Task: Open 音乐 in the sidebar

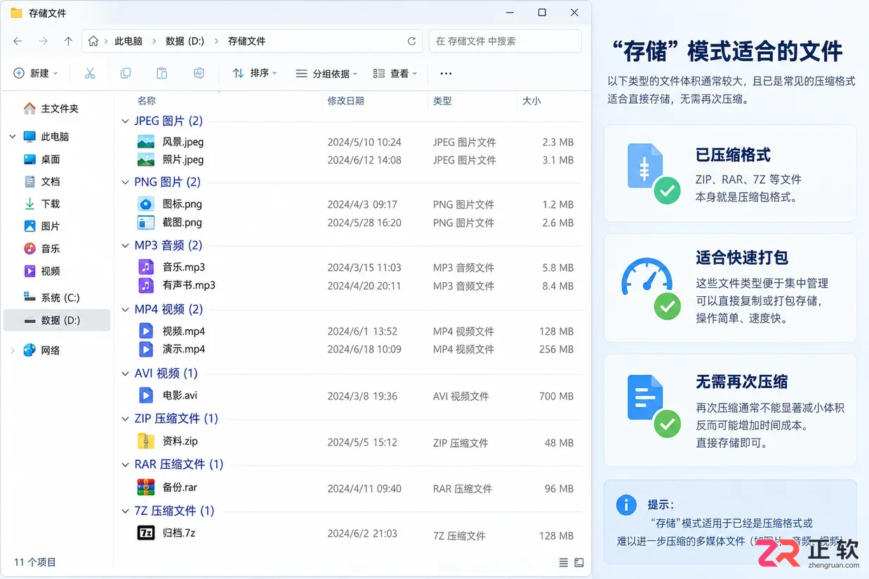Action: (x=42, y=248)
